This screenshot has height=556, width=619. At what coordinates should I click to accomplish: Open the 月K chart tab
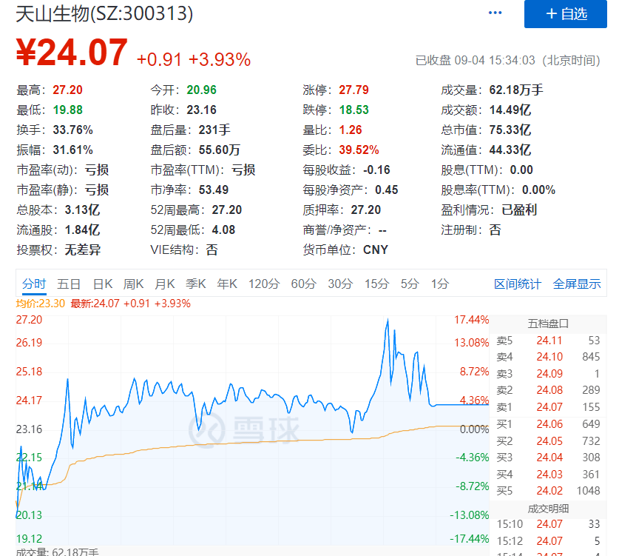click(165, 284)
